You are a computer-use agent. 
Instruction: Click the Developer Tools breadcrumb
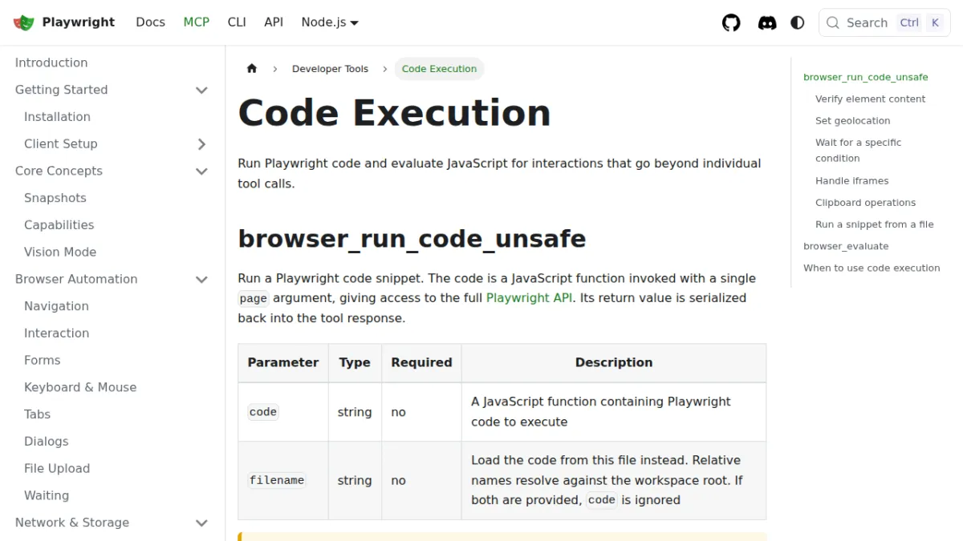coord(330,69)
